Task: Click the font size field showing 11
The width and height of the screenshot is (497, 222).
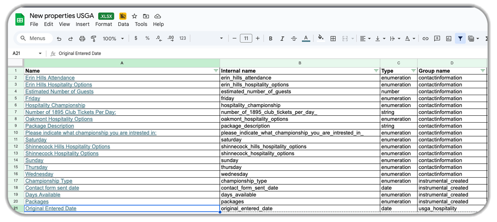Action: (x=246, y=38)
